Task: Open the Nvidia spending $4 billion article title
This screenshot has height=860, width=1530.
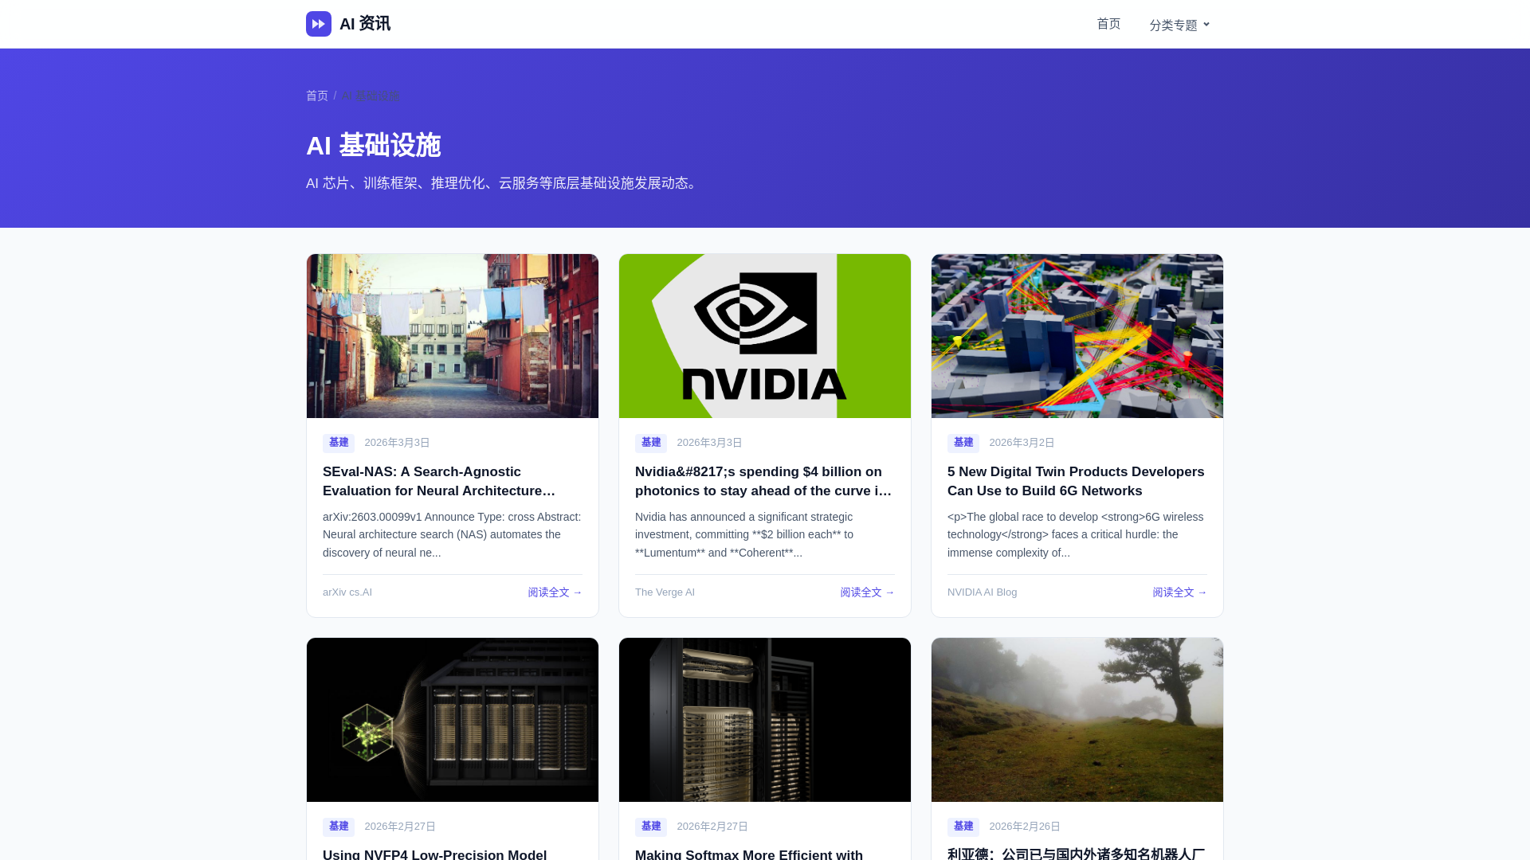Action: pyautogui.click(x=763, y=482)
